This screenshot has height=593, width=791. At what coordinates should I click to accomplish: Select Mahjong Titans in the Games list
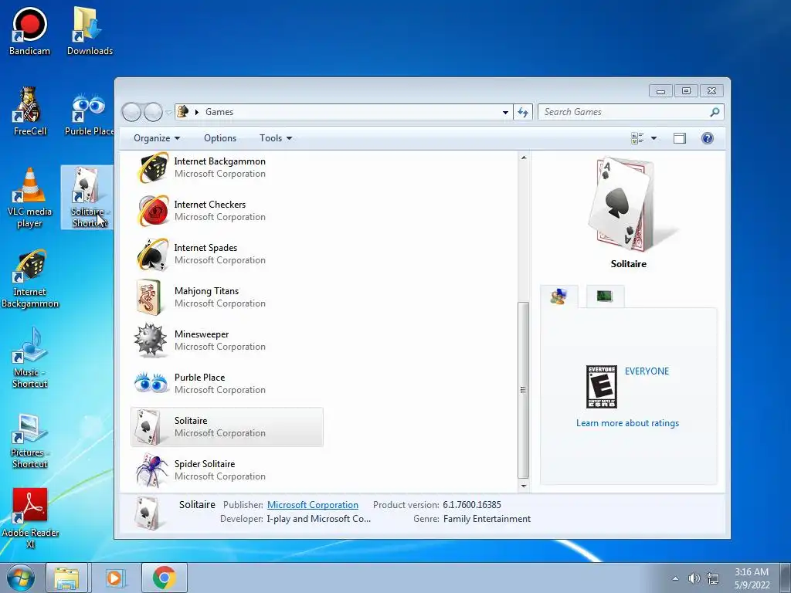point(226,297)
